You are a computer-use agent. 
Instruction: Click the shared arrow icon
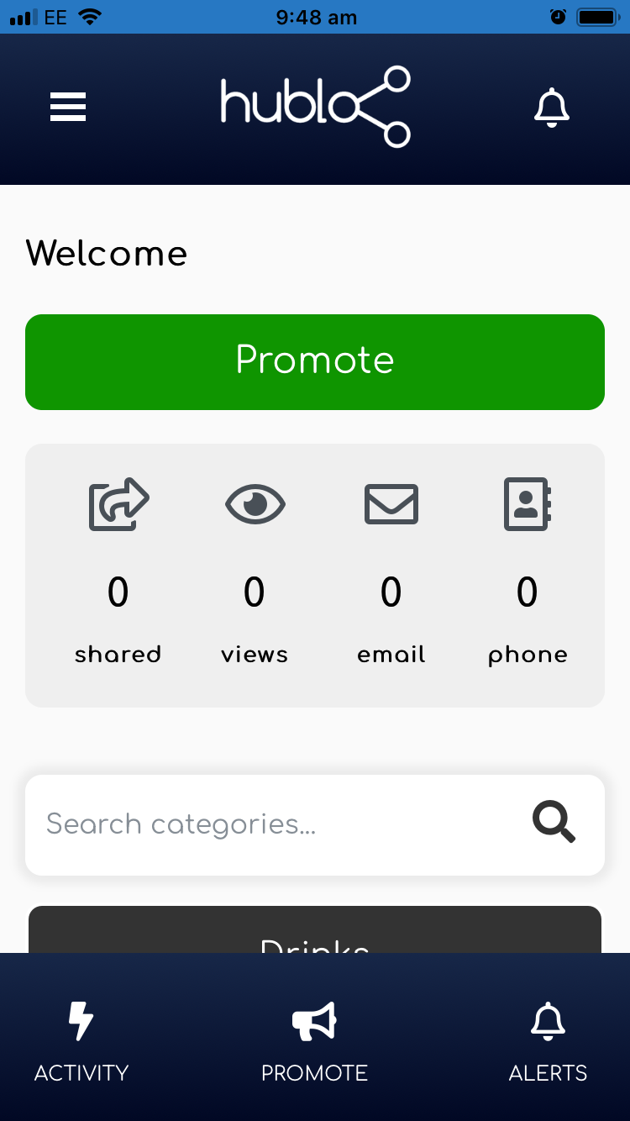pyautogui.click(x=119, y=504)
